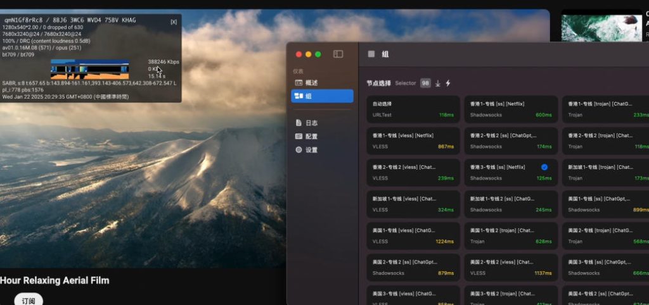
Task: Select node 美国2-专线2 [vless] [Chat...
Action: point(511,268)
